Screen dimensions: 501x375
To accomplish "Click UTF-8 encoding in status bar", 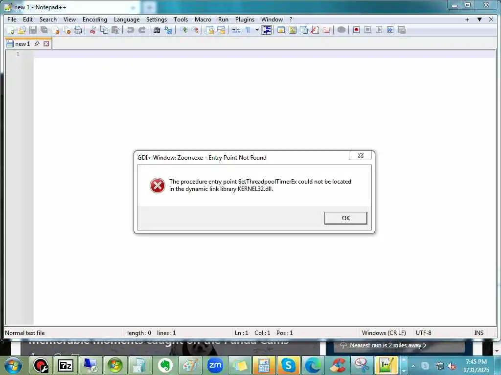I will (x=423, y=333).
